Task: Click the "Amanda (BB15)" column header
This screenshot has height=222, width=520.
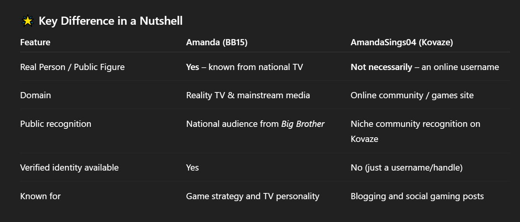Action: tap(217, 42)
